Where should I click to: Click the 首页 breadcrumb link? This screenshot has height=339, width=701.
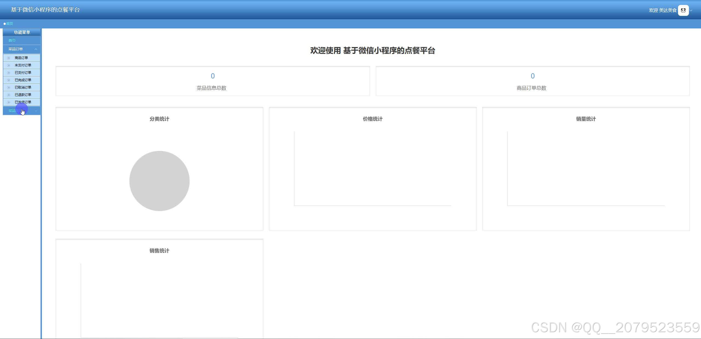pyautogui.click(x=10, y=24)
